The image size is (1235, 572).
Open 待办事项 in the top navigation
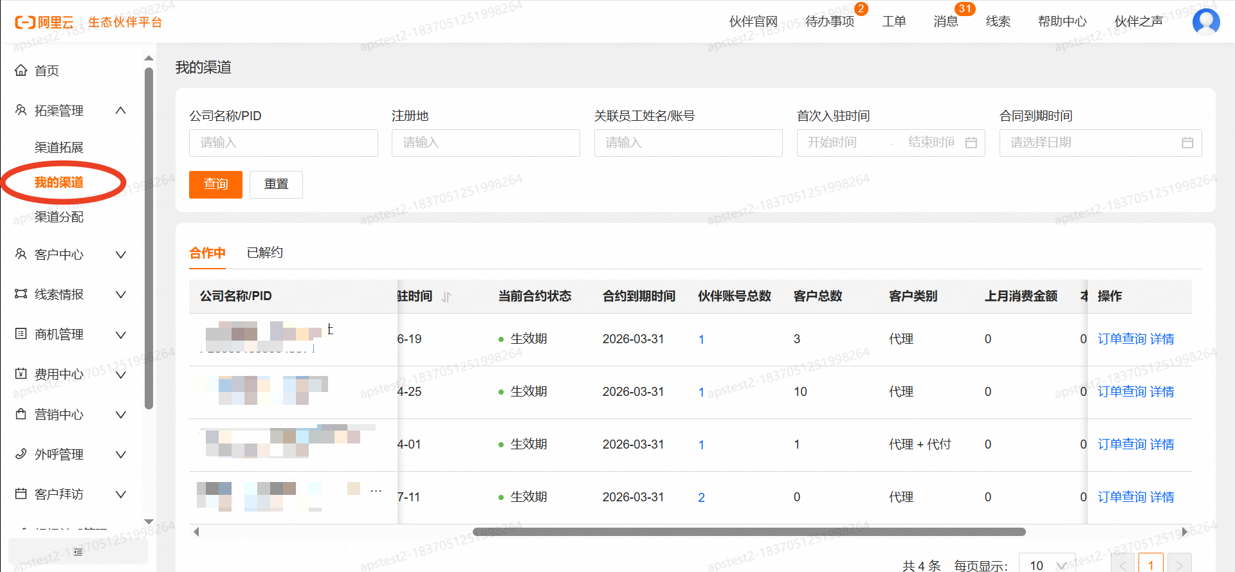(830, 22)
